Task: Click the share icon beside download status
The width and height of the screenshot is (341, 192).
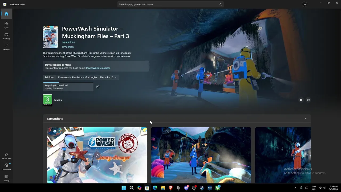Action: (x=98, y=87)
